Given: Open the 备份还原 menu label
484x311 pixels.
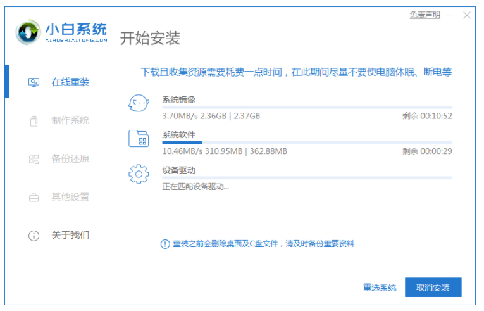Looking at the screenshot, I should (70, 158).
